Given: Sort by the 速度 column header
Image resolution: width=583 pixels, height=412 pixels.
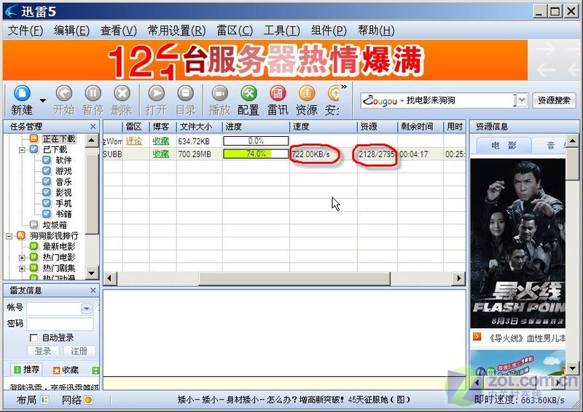Looking at the screenshot, I should point(323,127).
